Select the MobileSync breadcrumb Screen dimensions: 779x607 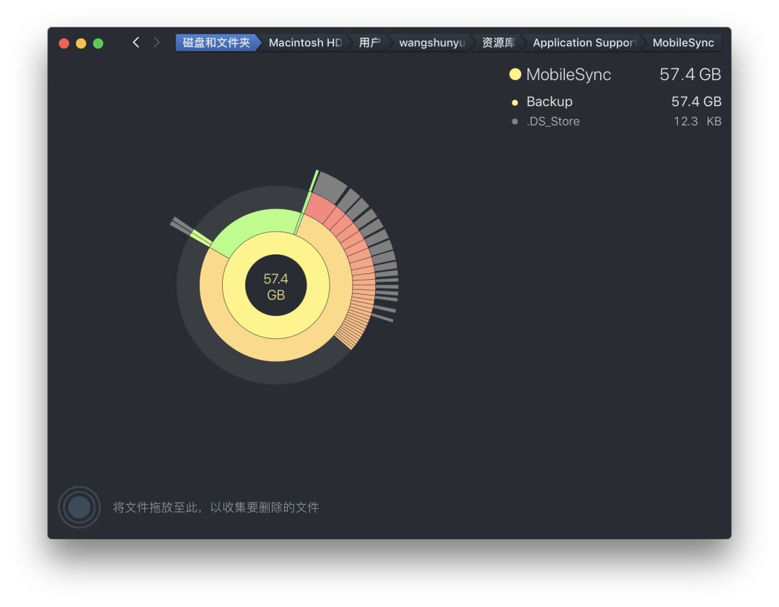683,43
